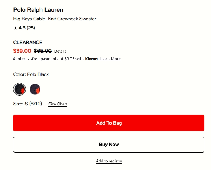Click the Buy Now button
Viewport: 211px width, 170px height.
(x=109, y=145)
